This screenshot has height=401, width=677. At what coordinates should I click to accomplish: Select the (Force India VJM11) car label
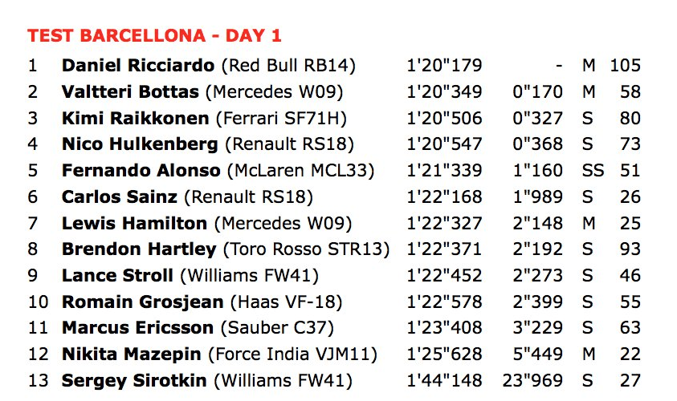(293, 354)
